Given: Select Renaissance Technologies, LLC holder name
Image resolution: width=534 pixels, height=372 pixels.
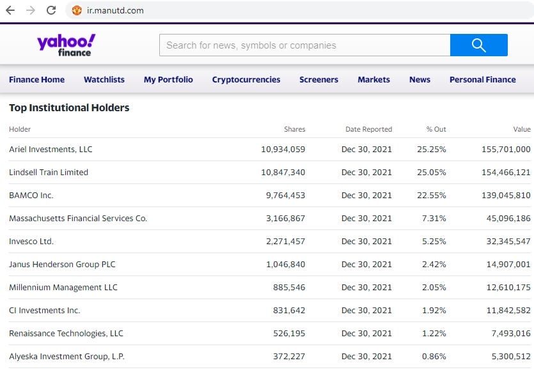Looking at the screenshot, I should pyautogui.click(x=66, y=333).
